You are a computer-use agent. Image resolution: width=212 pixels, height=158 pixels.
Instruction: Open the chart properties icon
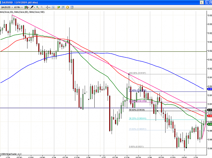tap(72, 7)
